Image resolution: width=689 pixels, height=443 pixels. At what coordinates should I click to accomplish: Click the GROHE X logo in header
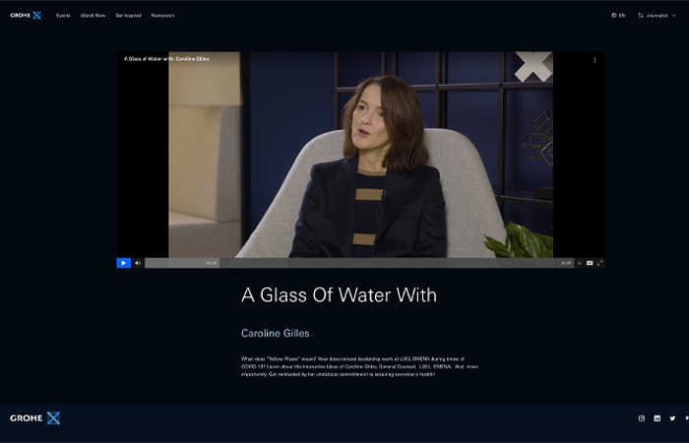(x=26, y=15)
